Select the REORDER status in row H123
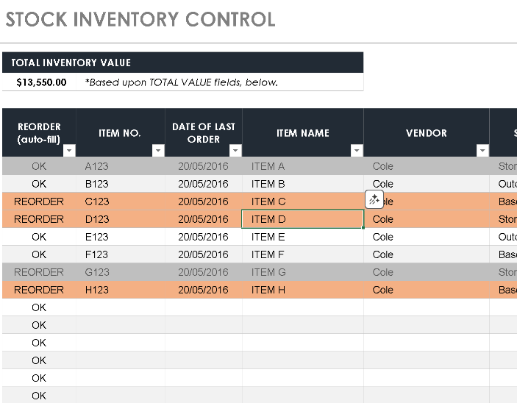 pos(39,290)
